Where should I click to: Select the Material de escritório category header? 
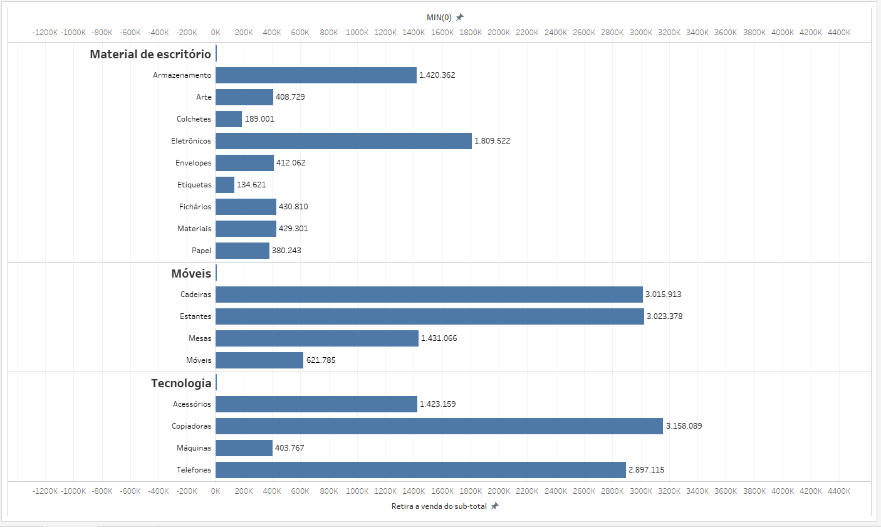[150, 54]
